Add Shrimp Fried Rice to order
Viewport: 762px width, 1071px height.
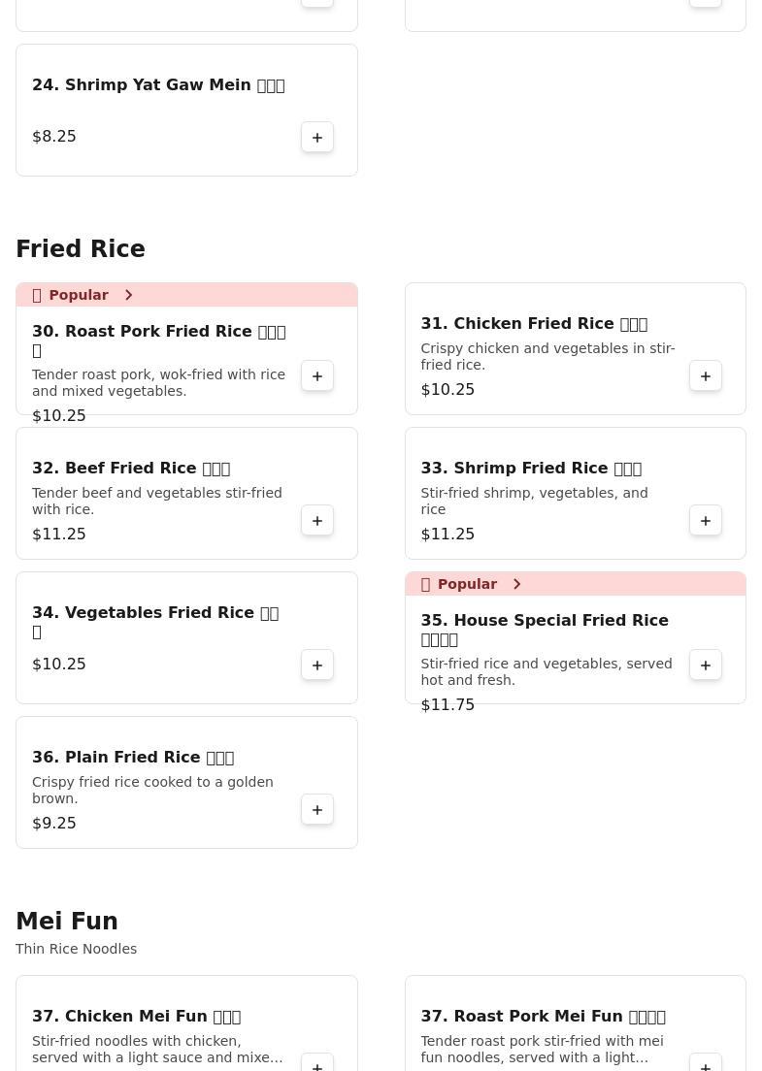706,520
